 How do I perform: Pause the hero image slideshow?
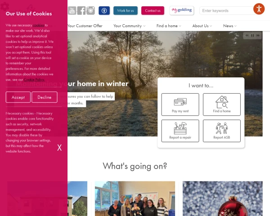point(252,36)
